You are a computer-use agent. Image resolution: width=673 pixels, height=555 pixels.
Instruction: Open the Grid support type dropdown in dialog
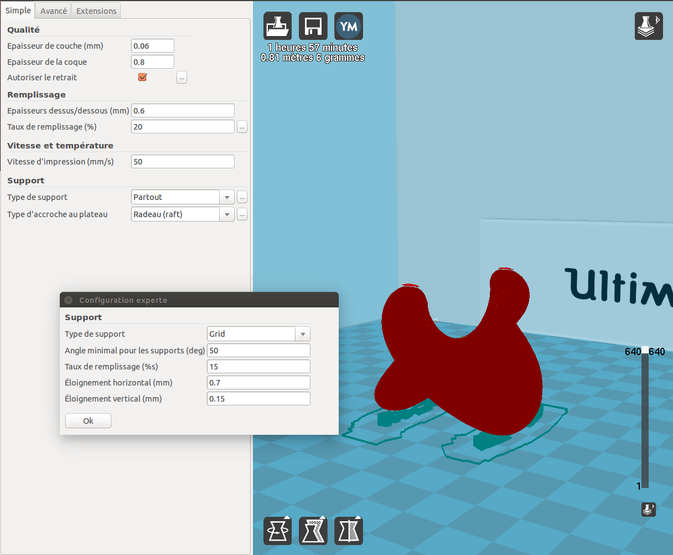coord(258,334)
